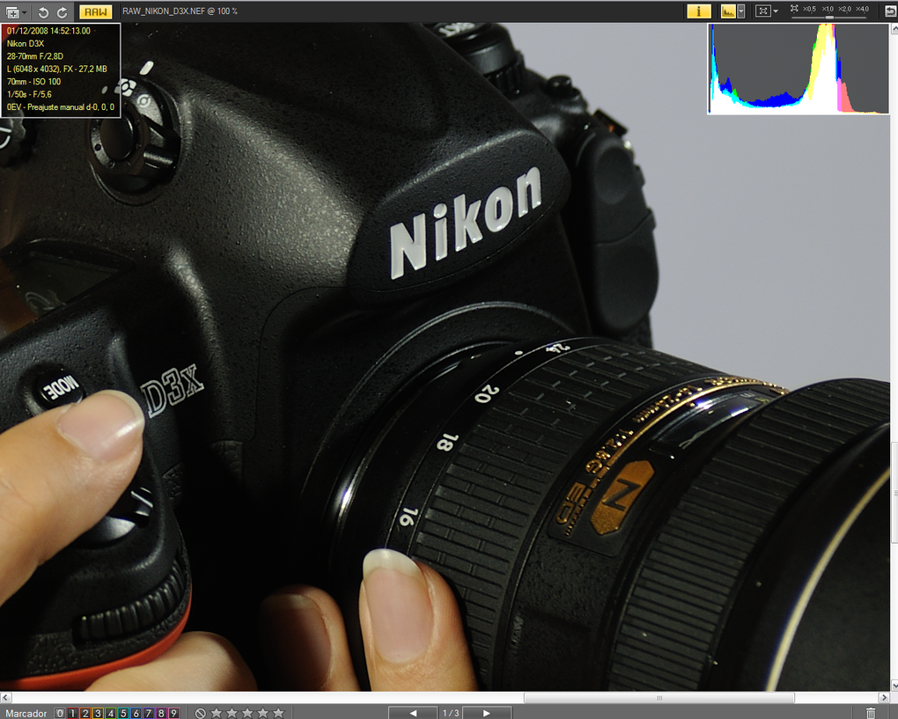Click the date 01/12/2008 14:52:13.00
This screenshot has height=719, width=898.
pos(48,31)
